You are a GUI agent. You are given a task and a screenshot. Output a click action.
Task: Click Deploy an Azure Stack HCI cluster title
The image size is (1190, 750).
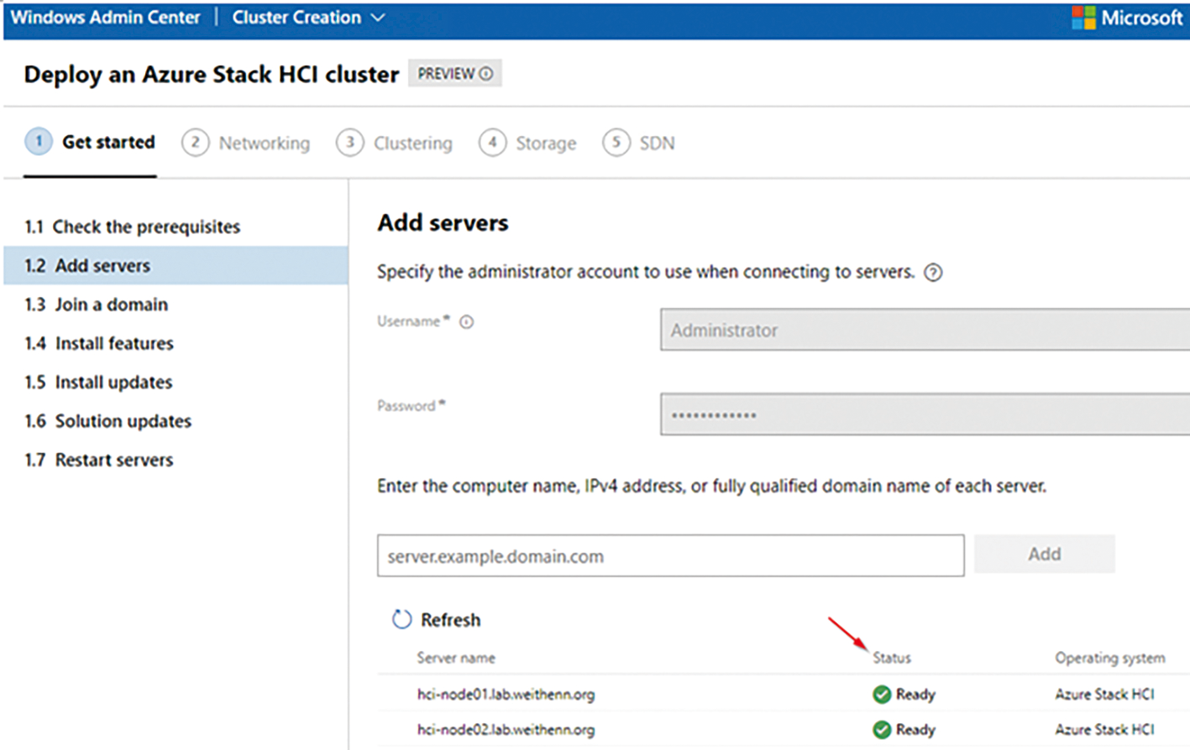(211, 75)
